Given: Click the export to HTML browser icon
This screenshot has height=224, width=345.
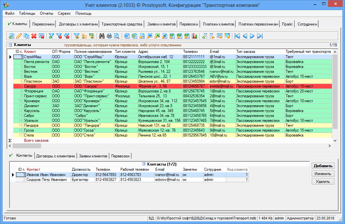Looking at the screenshot, I should (165, 36).
